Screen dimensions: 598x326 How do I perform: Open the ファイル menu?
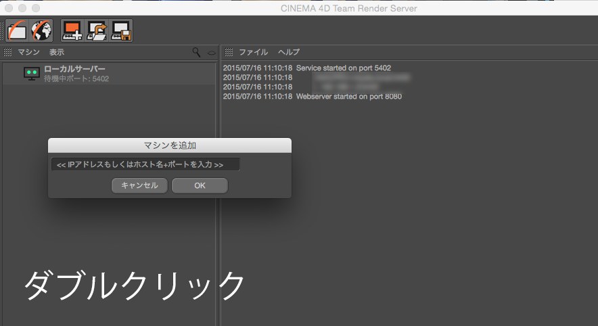click(x=254, y=52)
